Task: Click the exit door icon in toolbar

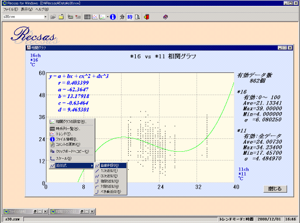Action: (147, 17)
